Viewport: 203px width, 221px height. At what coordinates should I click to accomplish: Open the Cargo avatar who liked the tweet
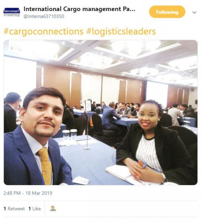click(x=53, y=209)
